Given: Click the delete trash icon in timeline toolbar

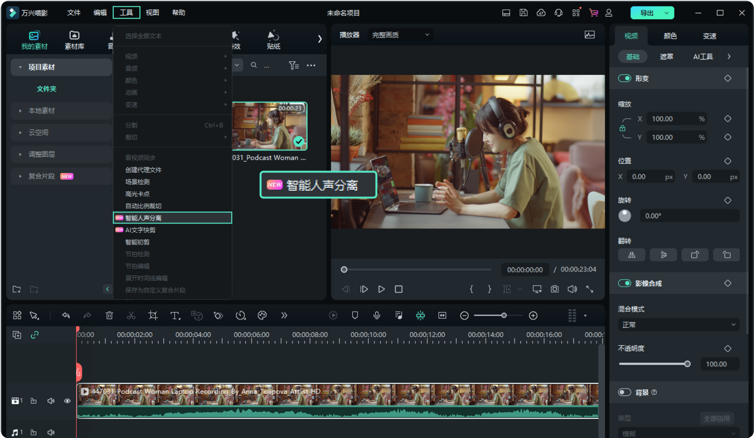Looking at the screenshot, I should [x=109, y=316].
